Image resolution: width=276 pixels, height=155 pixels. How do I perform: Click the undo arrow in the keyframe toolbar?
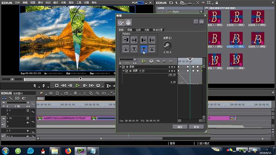[x=158, y=61]
